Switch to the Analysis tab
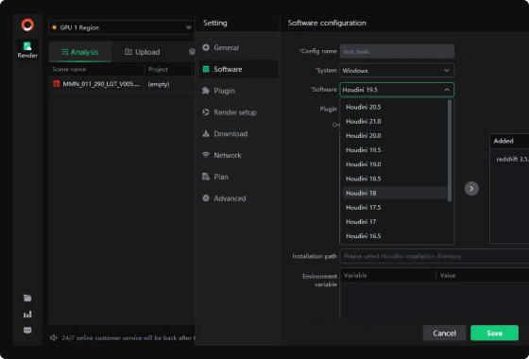The height and width of the screenshot is (359, 529). pos(80,52)
